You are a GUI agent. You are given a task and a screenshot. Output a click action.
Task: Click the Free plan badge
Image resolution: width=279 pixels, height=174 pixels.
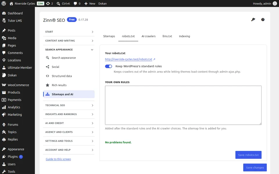coord(72,19)
